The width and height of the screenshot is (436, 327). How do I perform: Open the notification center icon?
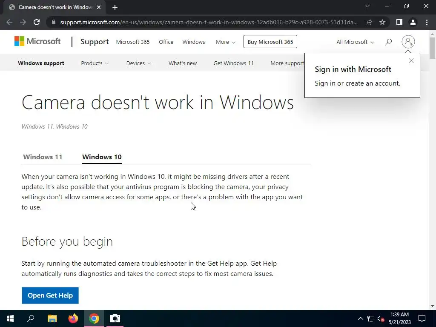422,318
